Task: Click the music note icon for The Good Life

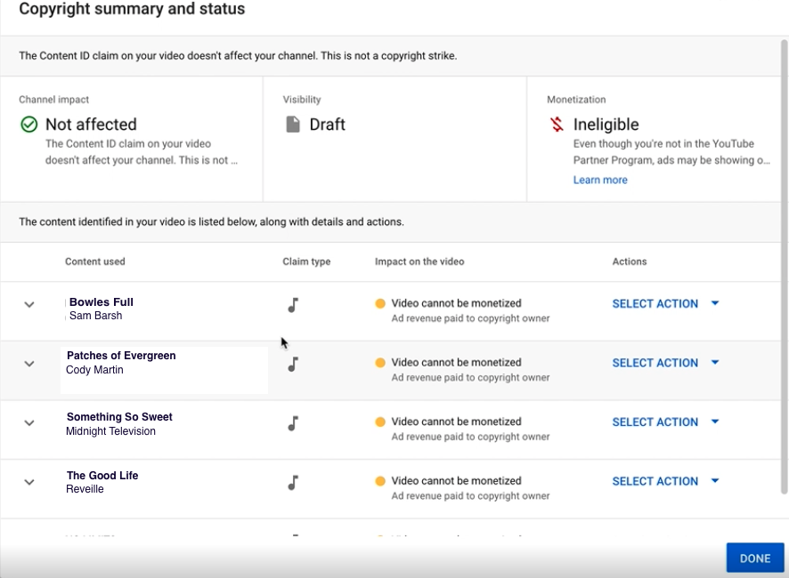Action: point(292,481)
